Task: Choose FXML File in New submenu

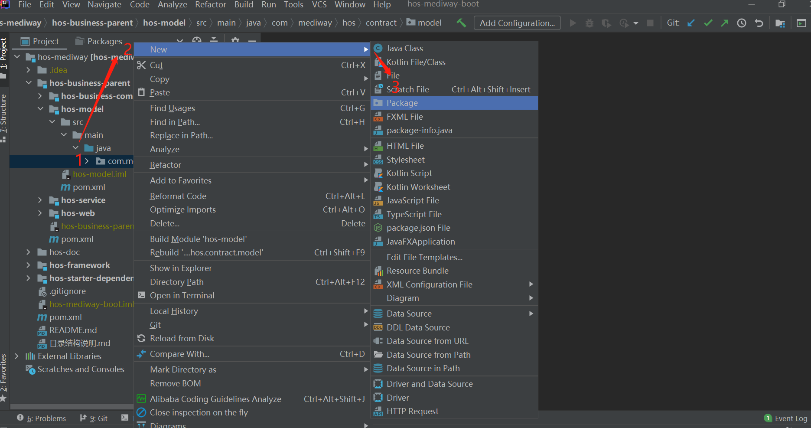Action: [x=454, y=117]
